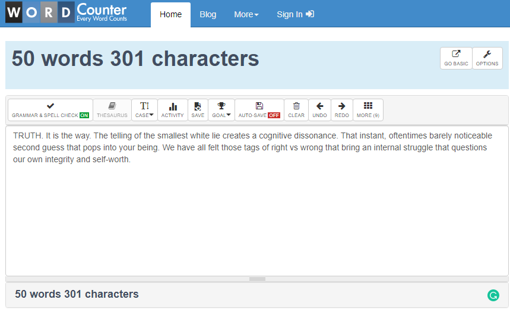Open More (9) tools grid
Screen dimensions: 510x309
coord(368,110)
